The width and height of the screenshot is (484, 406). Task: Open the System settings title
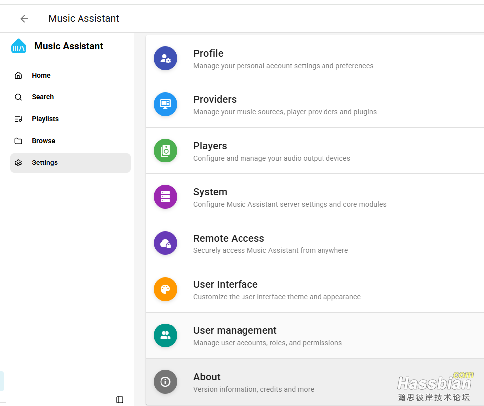pos(210,192)
